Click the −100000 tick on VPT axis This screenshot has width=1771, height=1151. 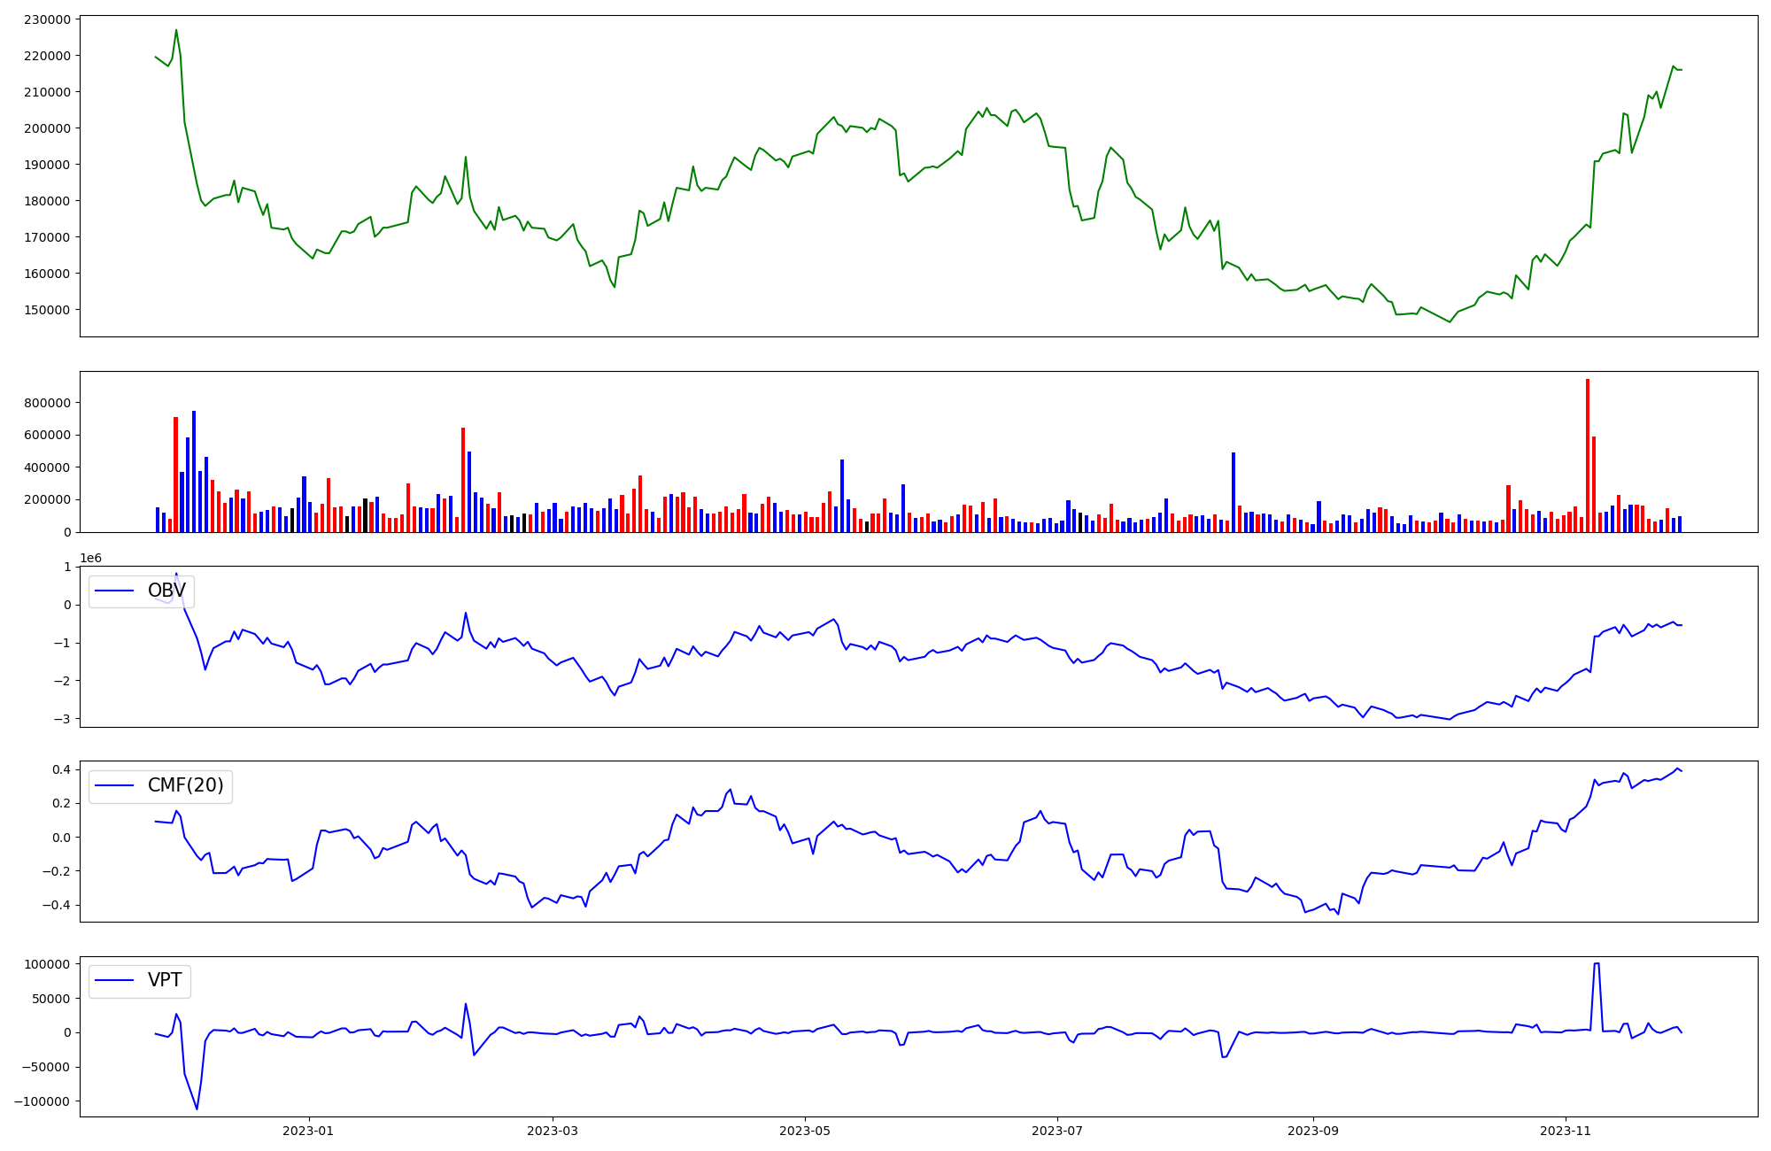(x=40, y=1101)
